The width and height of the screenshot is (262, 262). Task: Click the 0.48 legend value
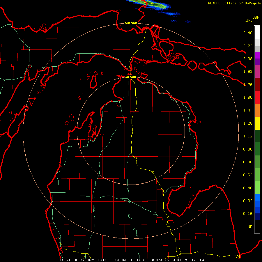point(248,188)
